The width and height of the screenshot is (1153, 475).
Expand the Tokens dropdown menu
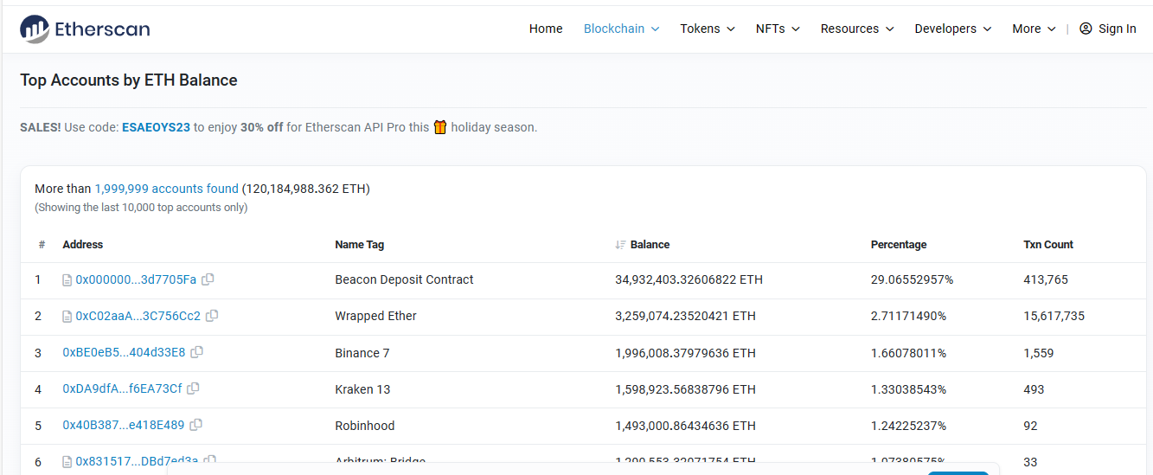coord(708,29)
